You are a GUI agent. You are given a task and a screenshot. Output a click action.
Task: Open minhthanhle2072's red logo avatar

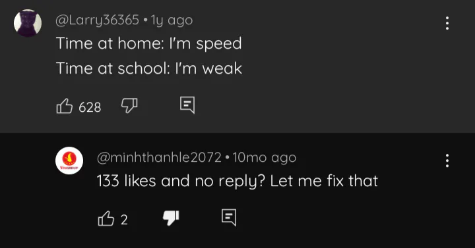[69, 161]
